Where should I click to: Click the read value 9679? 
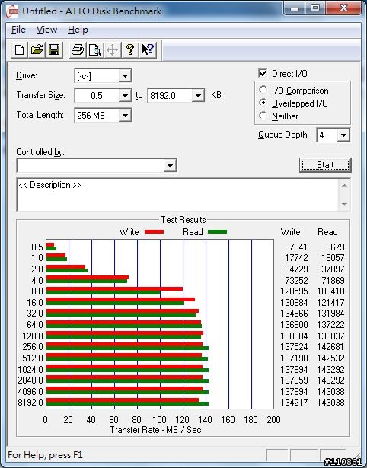[x=335, y=247]
